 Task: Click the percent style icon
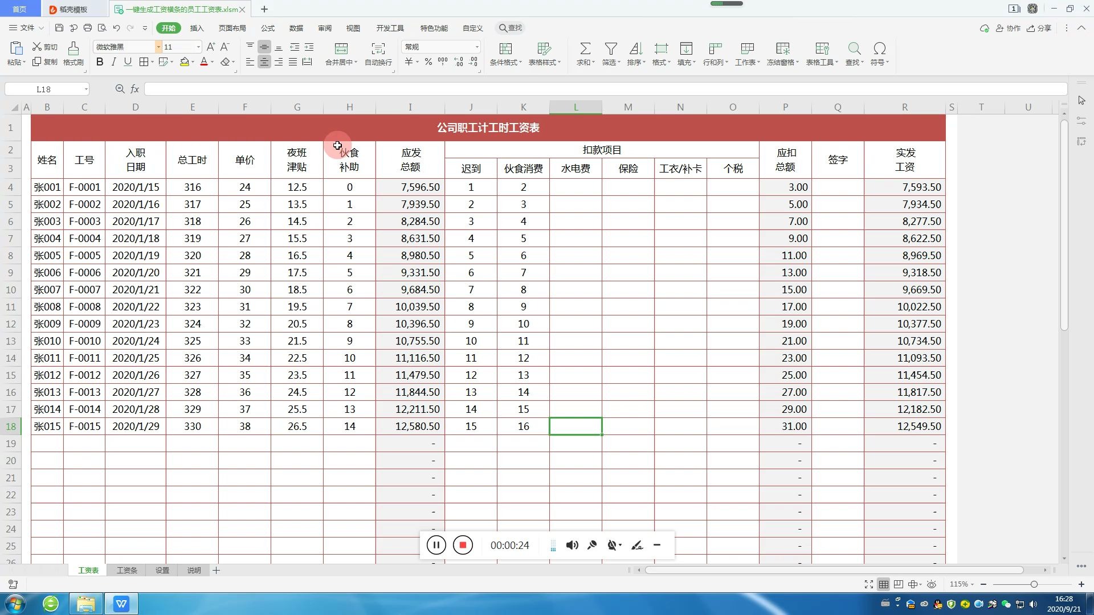pyautogui.click(x=428, y=61)
